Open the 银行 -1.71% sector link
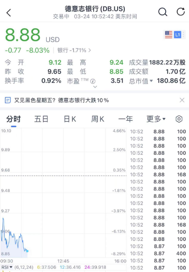Image resolution: width=189 pixels, height=272 pixels. (74, 50)
